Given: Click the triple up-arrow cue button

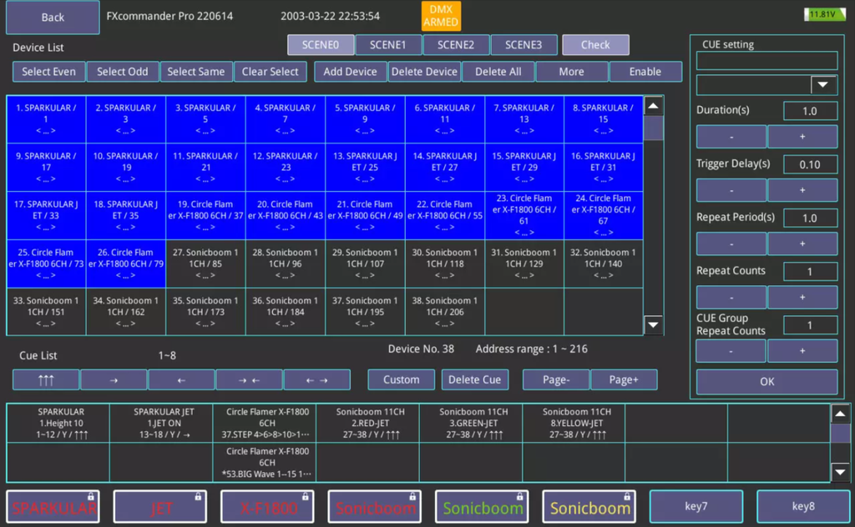Looking at the screenshot, I should 46,379.
